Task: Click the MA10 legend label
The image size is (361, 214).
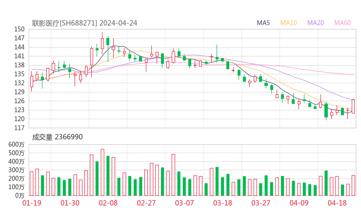Action: click(288, 23)
